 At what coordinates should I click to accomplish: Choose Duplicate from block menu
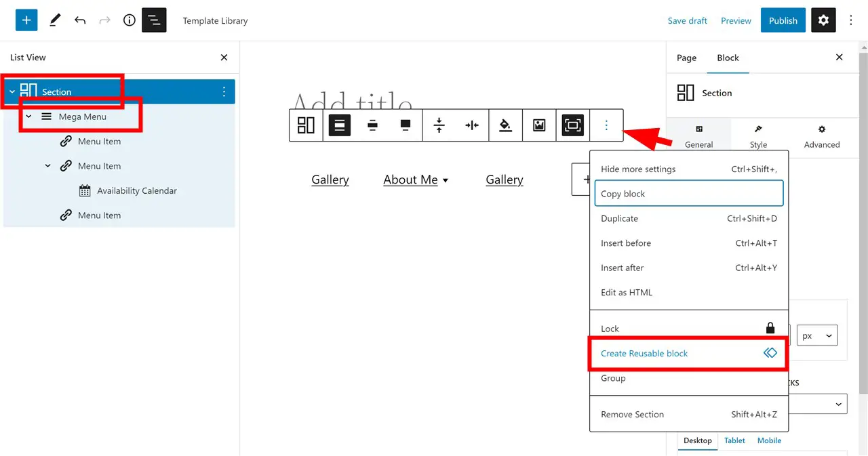pos(689,218)
